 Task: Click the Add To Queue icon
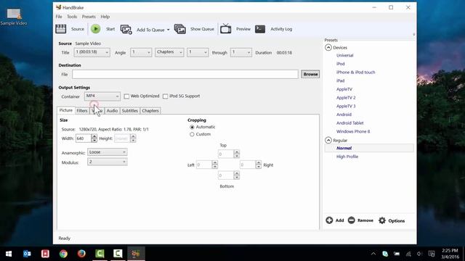[126, 29]
